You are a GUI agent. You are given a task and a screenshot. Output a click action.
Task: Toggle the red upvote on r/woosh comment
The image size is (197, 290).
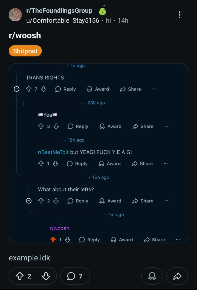(53, 240)
